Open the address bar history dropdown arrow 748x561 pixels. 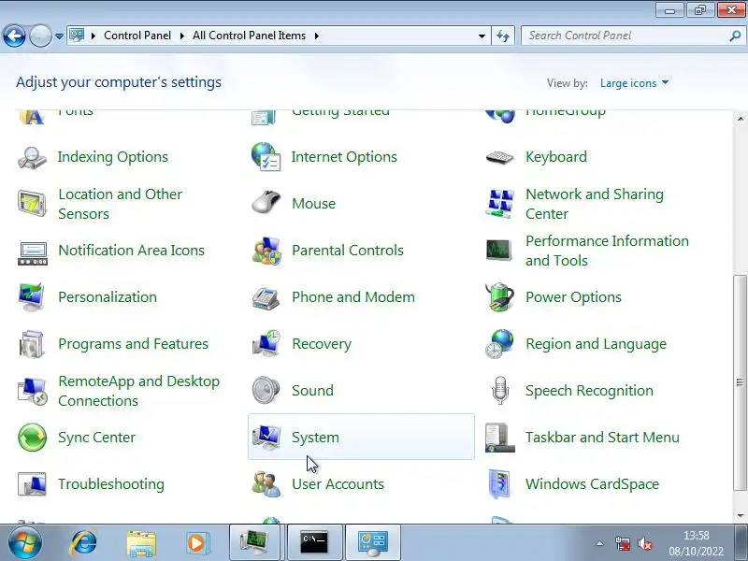pos(482,36)
